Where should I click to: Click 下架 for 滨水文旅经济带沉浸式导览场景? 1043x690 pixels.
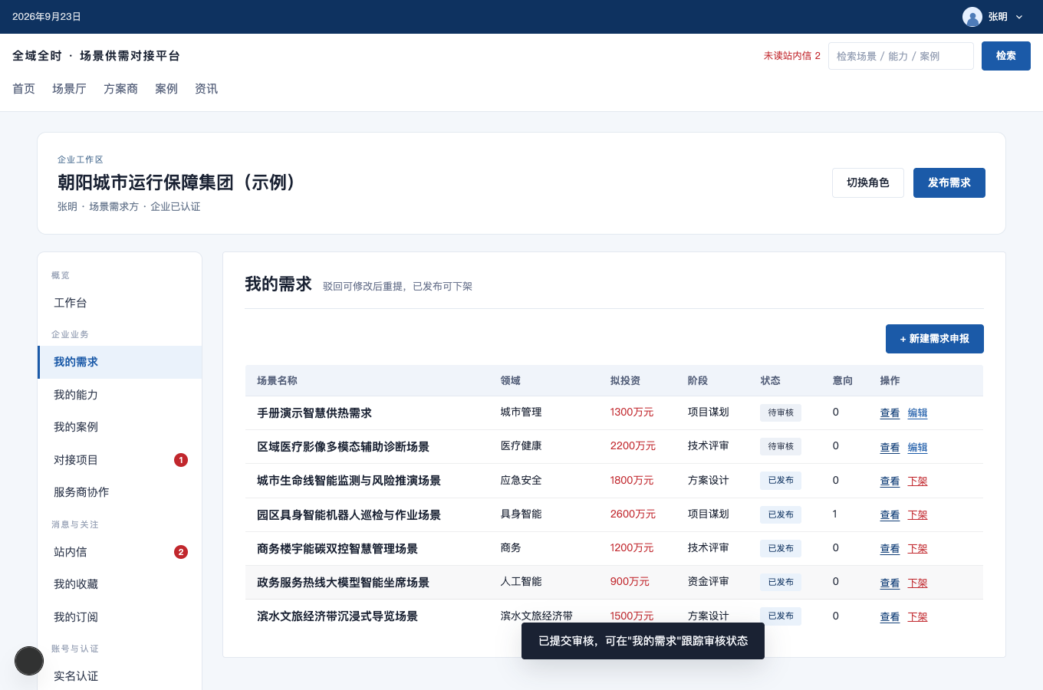pos(917,617)
